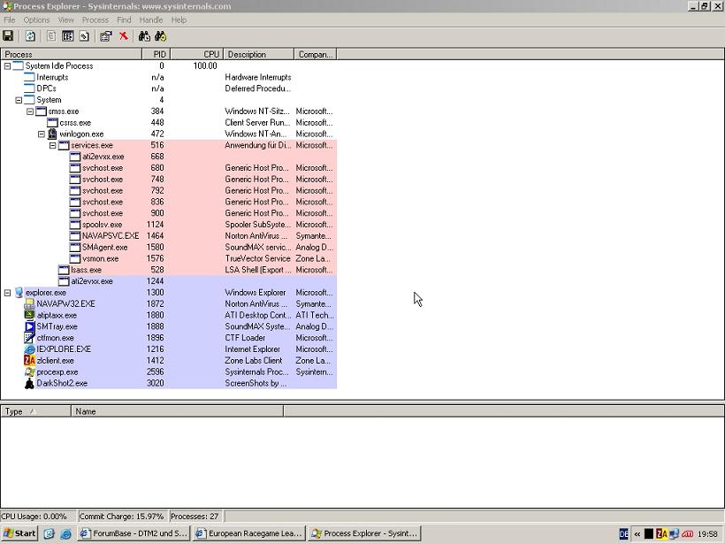
Task: Sort lower pane by Name column header
Action: (178, 411)
